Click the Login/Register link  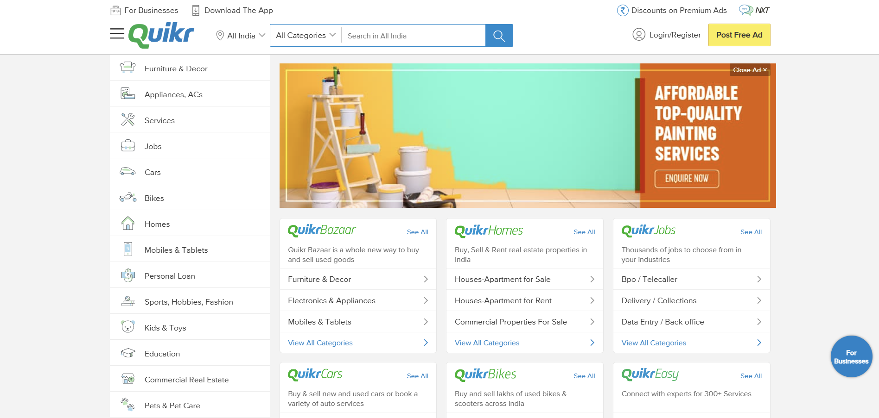pos(675,35)
